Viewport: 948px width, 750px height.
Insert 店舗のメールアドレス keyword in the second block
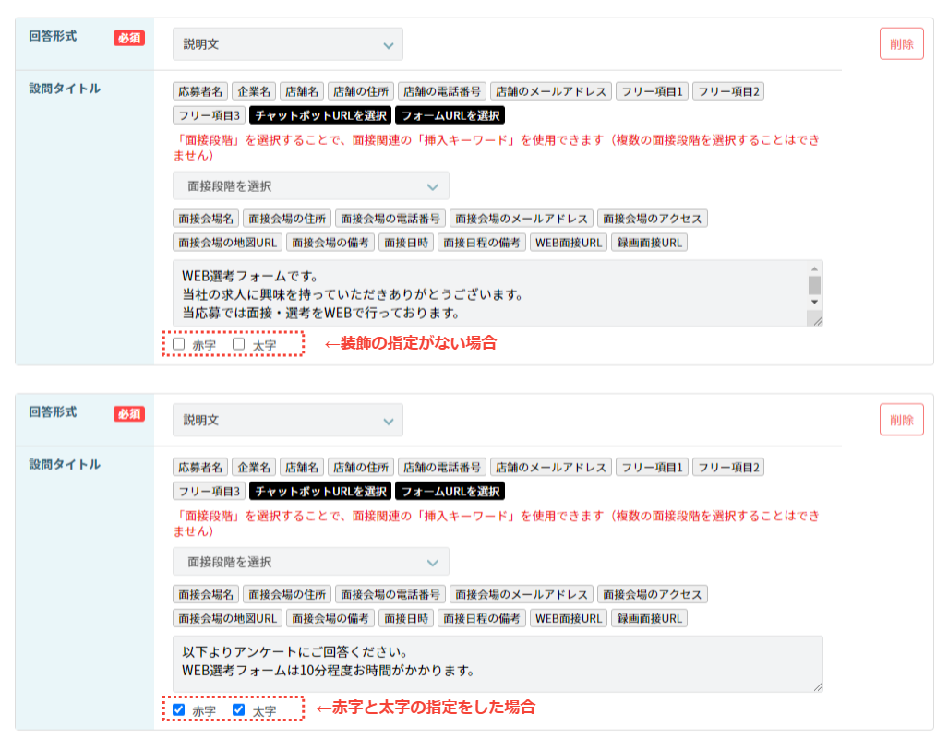point(550,468)
